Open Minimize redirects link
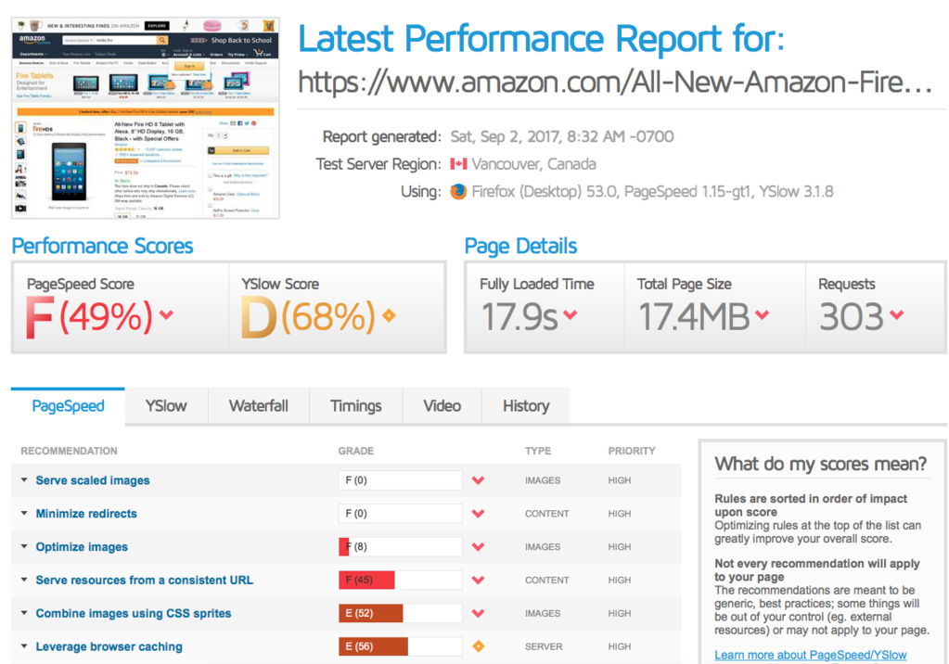The image size is (949, 664). point(86,514)
